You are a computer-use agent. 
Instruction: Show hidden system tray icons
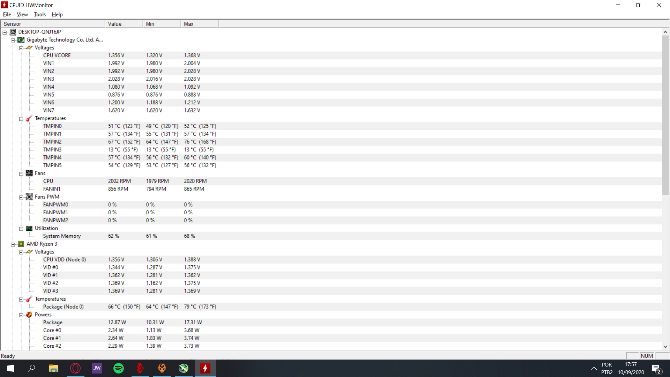coord(594,368)
